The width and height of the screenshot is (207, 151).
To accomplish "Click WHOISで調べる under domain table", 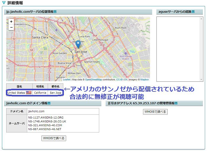I will tap(54, 138).
